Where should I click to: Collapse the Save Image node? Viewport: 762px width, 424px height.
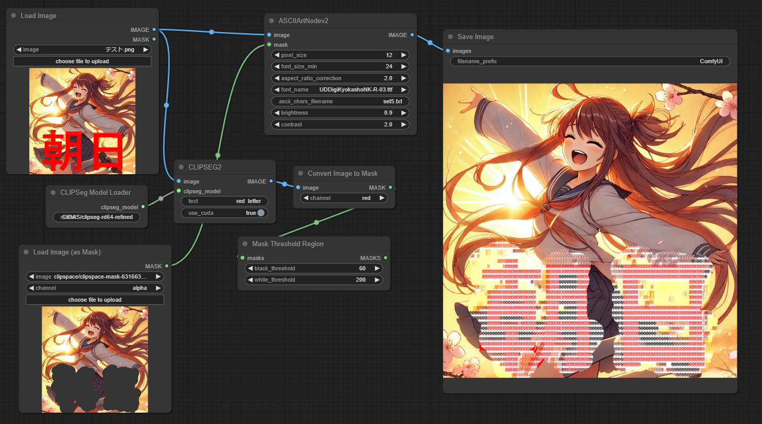(x=451, y=37)
